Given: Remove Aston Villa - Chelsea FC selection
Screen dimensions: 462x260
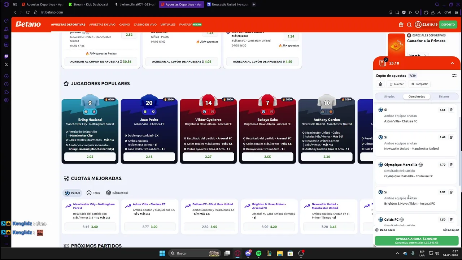Looking at the screenshot, I should click(x=451, y=110).
